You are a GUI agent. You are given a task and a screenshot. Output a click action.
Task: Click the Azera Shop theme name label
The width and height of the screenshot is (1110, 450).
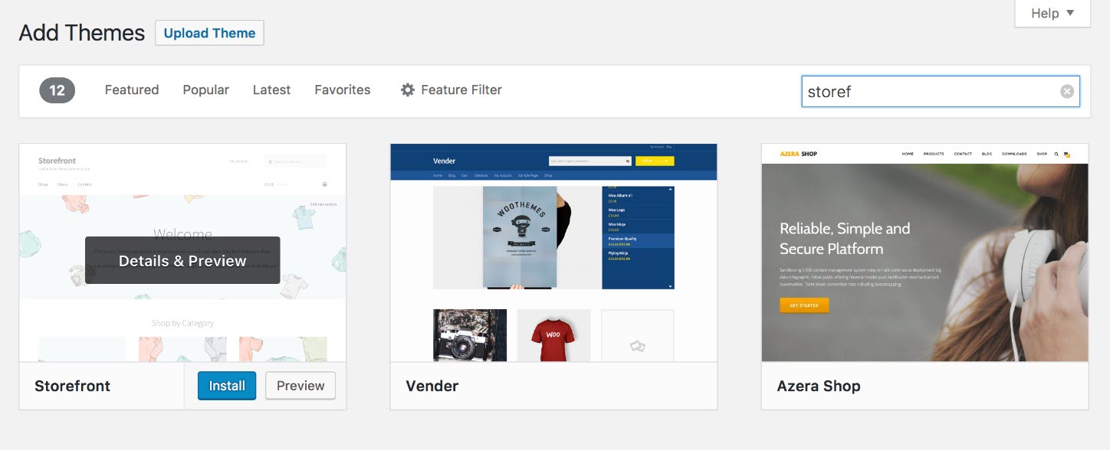click(x=819, y=386)
